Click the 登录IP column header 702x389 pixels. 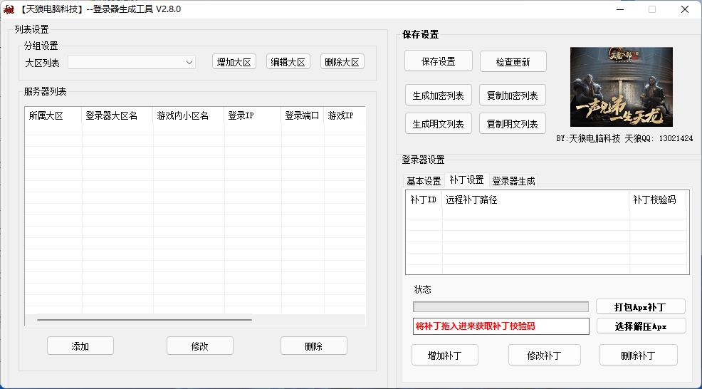tap(252, 115)
